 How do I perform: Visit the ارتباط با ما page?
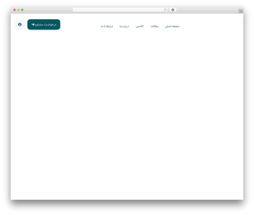click(107, 26)
